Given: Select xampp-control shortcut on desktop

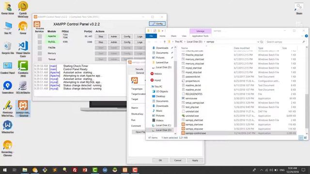Looking at the screenshot, I should (x=23, y=108).
